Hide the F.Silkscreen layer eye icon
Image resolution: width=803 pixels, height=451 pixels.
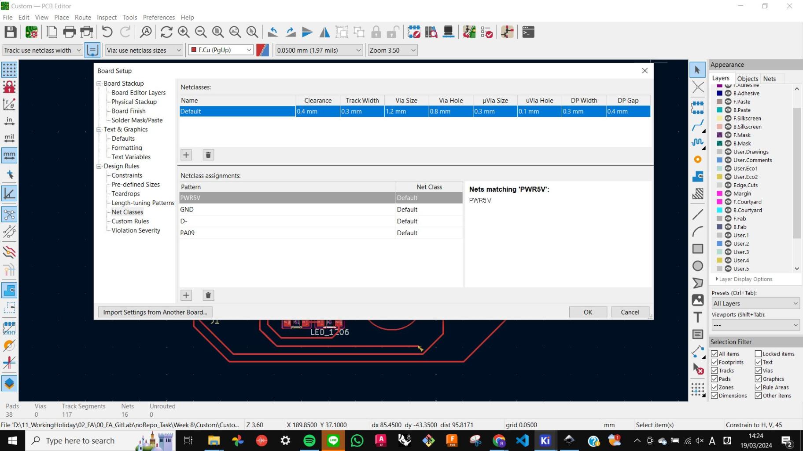pyautogui.click(x=728, y=118)
